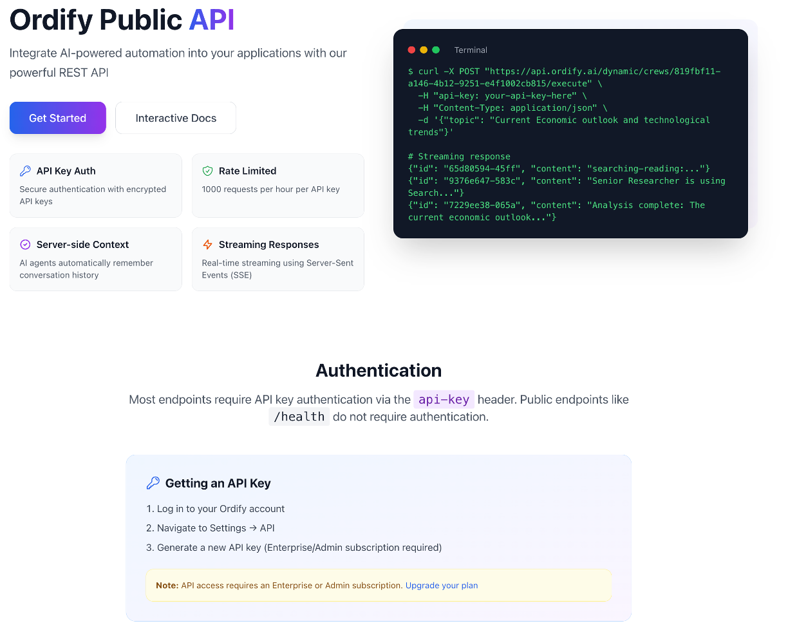Click the Rate Limited shield icon

click(207, 170)
